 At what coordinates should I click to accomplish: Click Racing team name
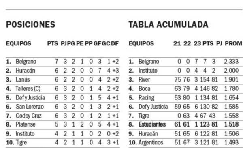pyautogui.click(x=146, y=98)
